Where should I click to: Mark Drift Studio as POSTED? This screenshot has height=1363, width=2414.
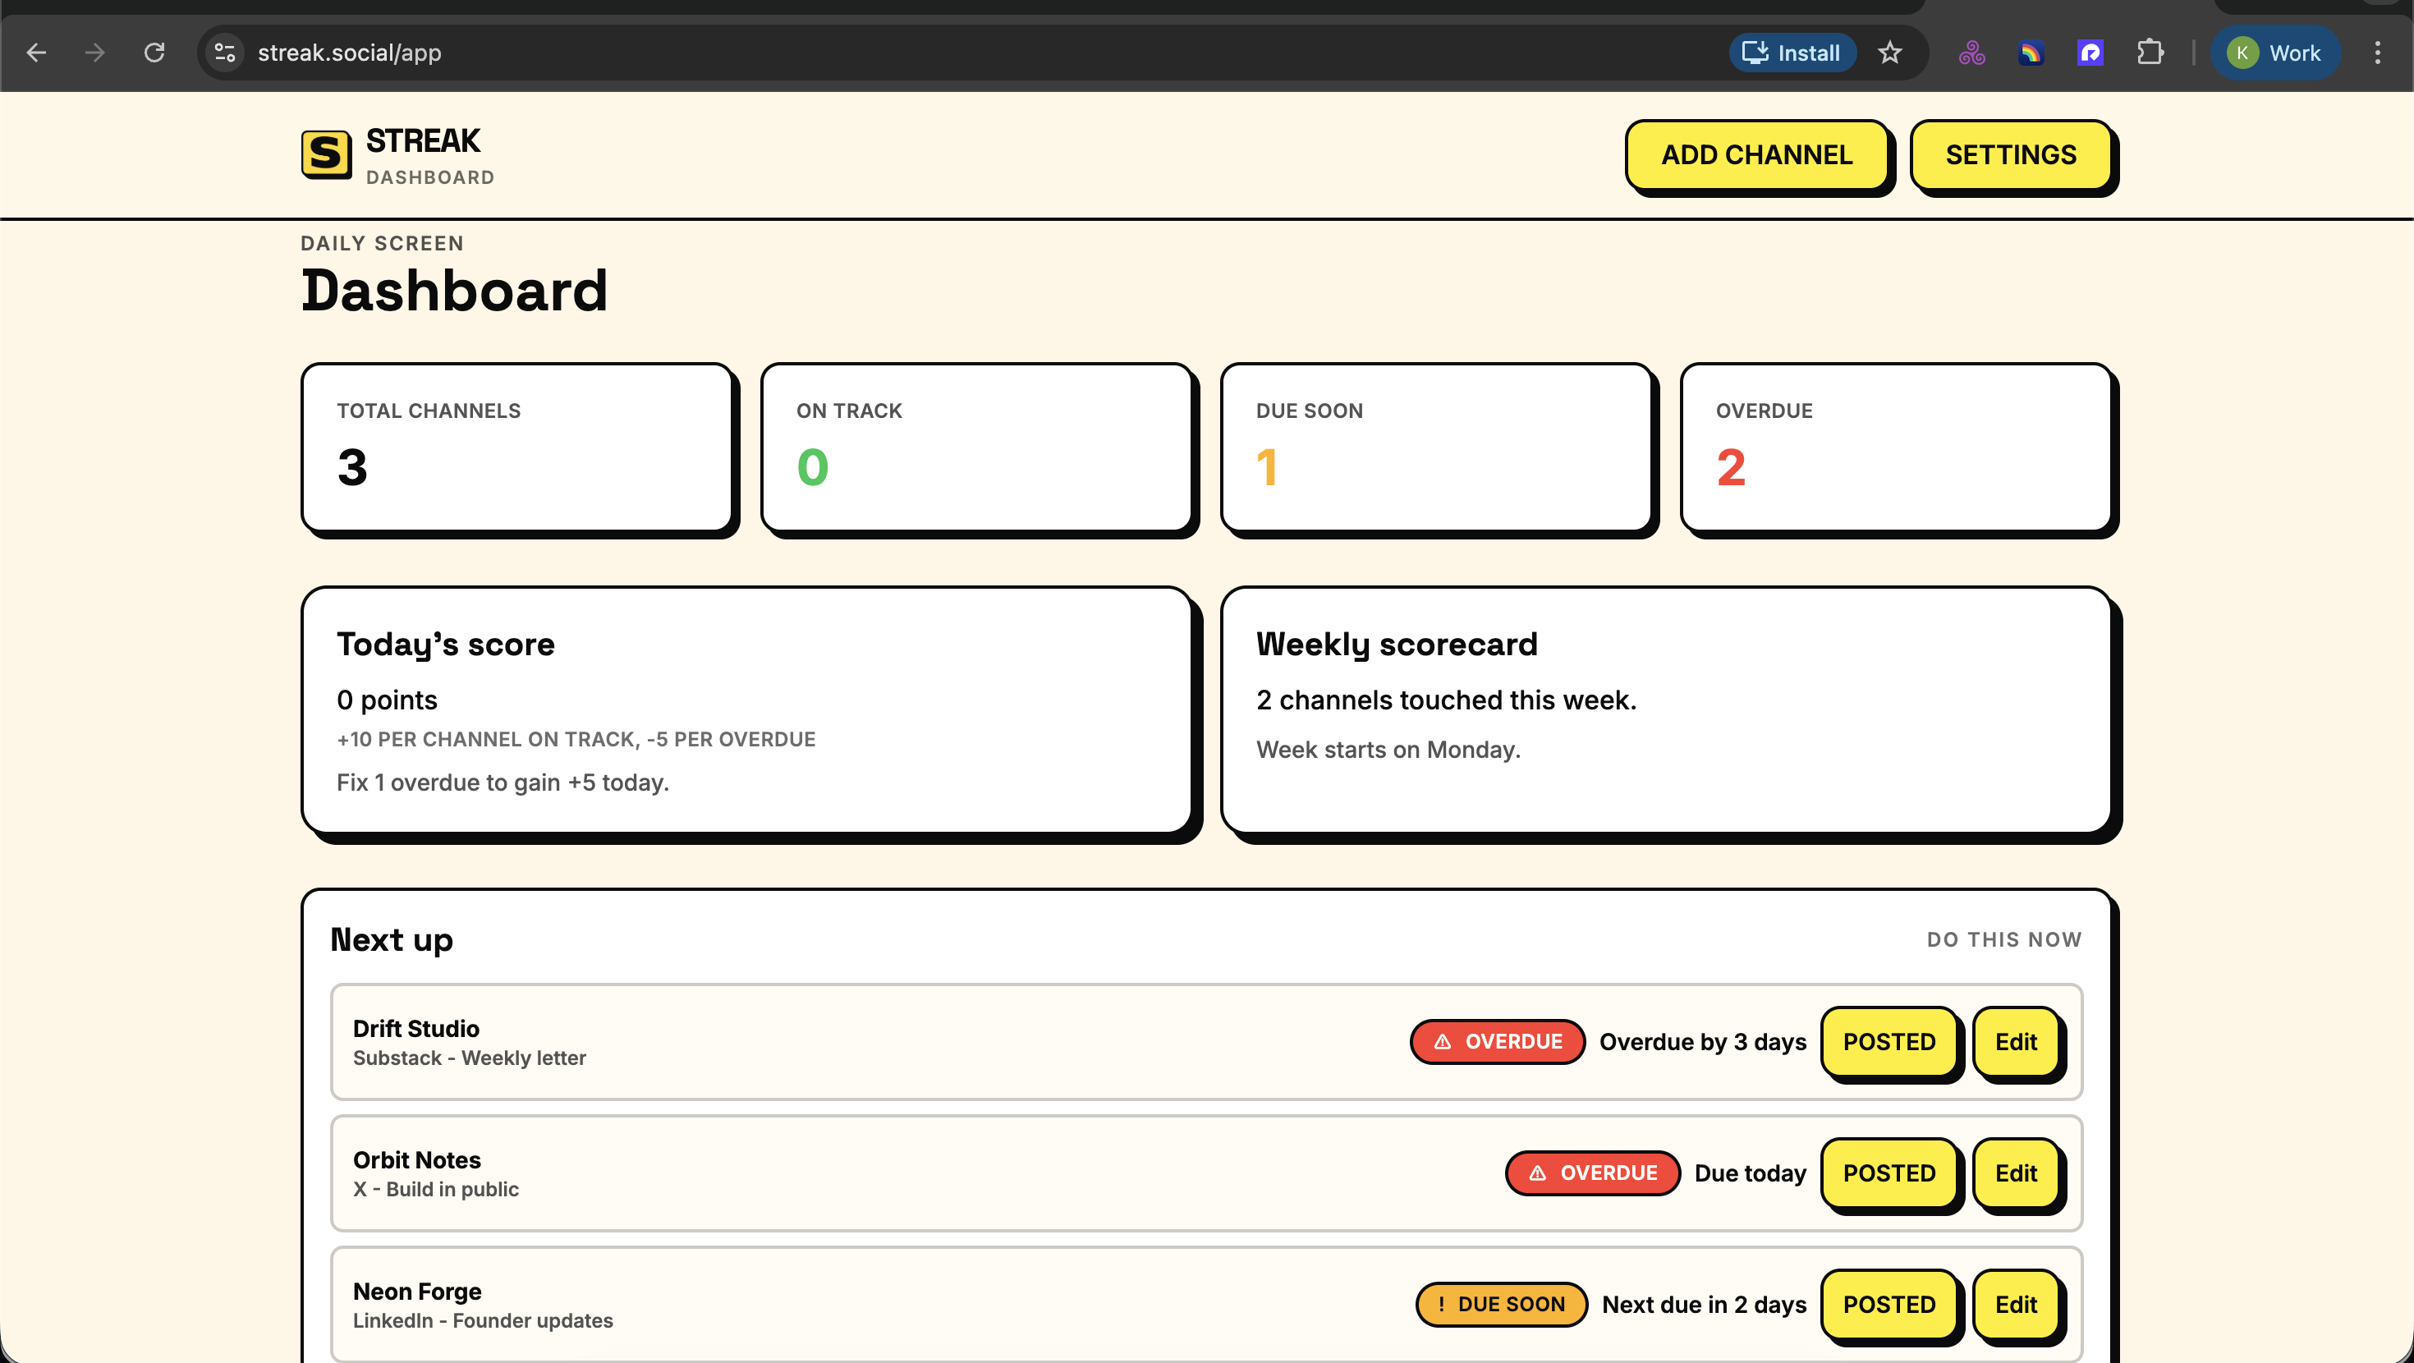click(1889, 1041)
